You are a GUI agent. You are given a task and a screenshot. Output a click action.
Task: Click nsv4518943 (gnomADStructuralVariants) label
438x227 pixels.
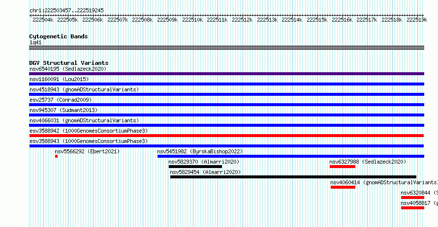coord(84,89)
